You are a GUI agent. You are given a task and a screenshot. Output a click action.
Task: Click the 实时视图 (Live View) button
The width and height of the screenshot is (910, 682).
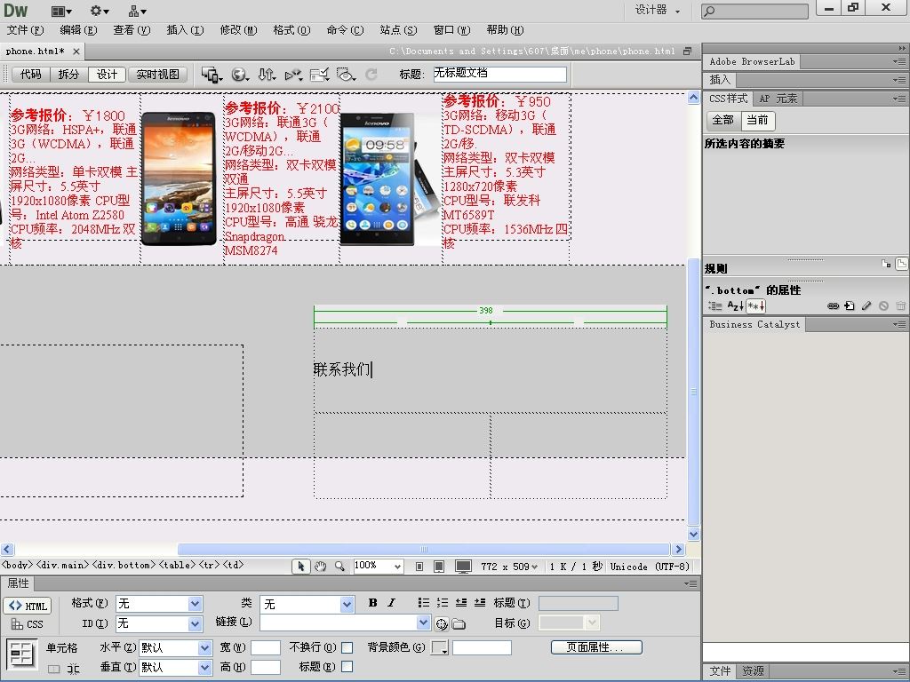point(158,75)
